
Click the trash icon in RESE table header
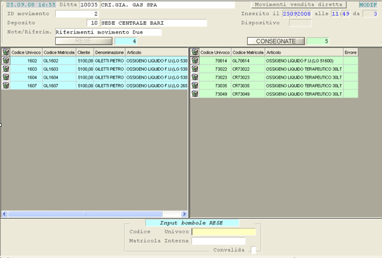(x=5, y=52)
